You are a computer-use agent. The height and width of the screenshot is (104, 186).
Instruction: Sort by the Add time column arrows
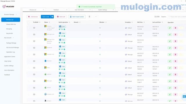coord(144,22)
